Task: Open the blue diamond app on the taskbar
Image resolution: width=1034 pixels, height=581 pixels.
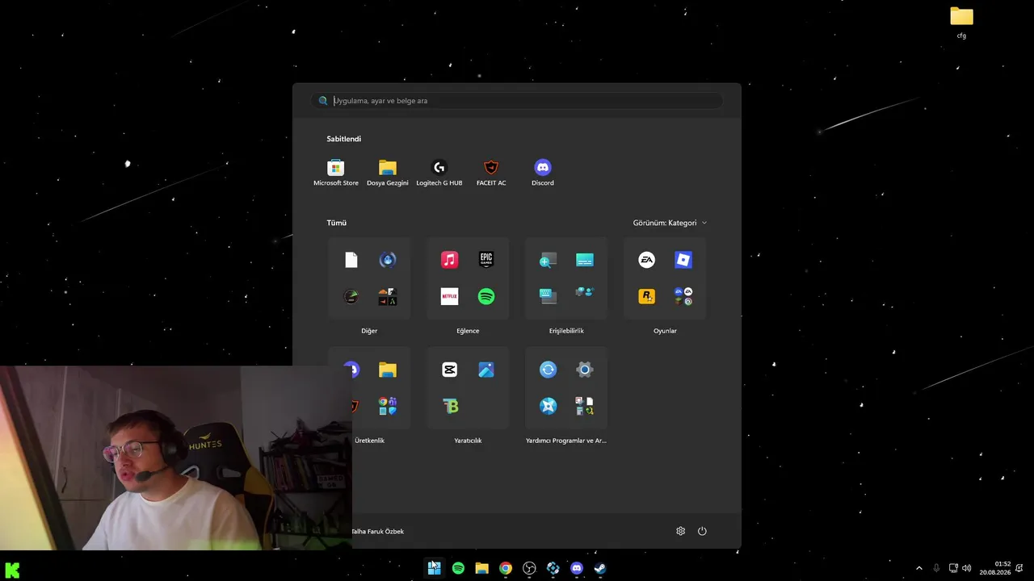Action: tap(553, 568)
